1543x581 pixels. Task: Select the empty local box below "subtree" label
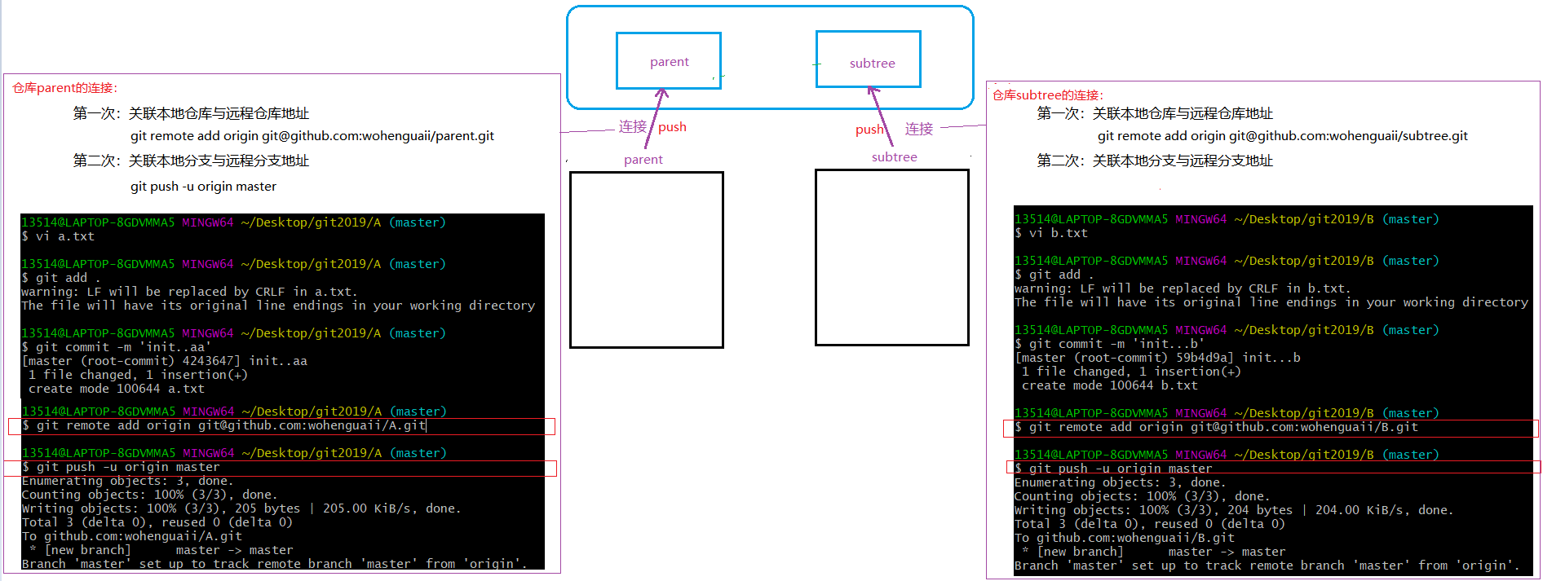891,257
